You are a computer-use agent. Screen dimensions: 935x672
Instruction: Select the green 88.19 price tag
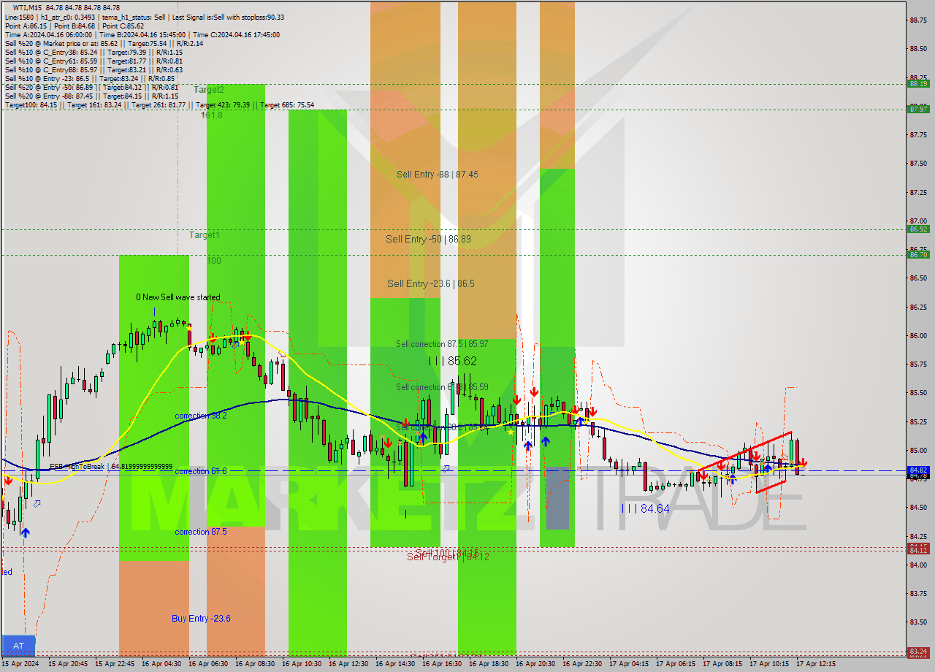(918, 84)
